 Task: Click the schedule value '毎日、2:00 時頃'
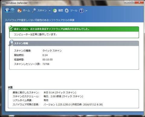pos(52,96)
